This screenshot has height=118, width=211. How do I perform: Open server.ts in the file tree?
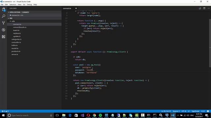15,54
